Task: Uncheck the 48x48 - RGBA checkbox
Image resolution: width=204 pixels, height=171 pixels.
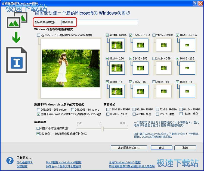Action: point(107,35)
